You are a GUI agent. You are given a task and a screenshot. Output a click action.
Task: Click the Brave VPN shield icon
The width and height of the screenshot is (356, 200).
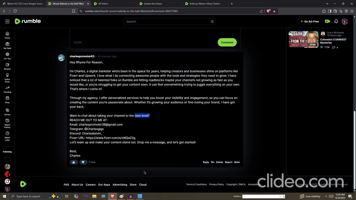coord(346,11)
